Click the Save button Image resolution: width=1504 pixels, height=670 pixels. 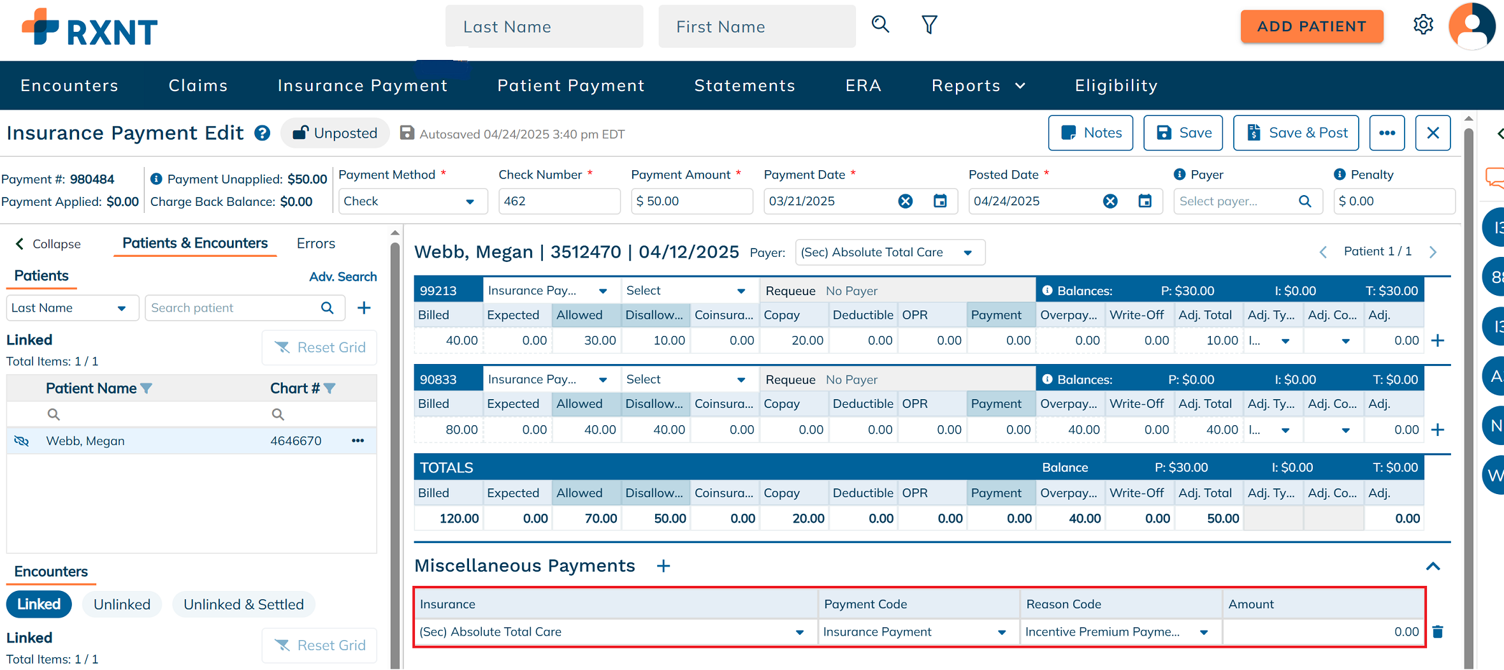coord(1183,133)
